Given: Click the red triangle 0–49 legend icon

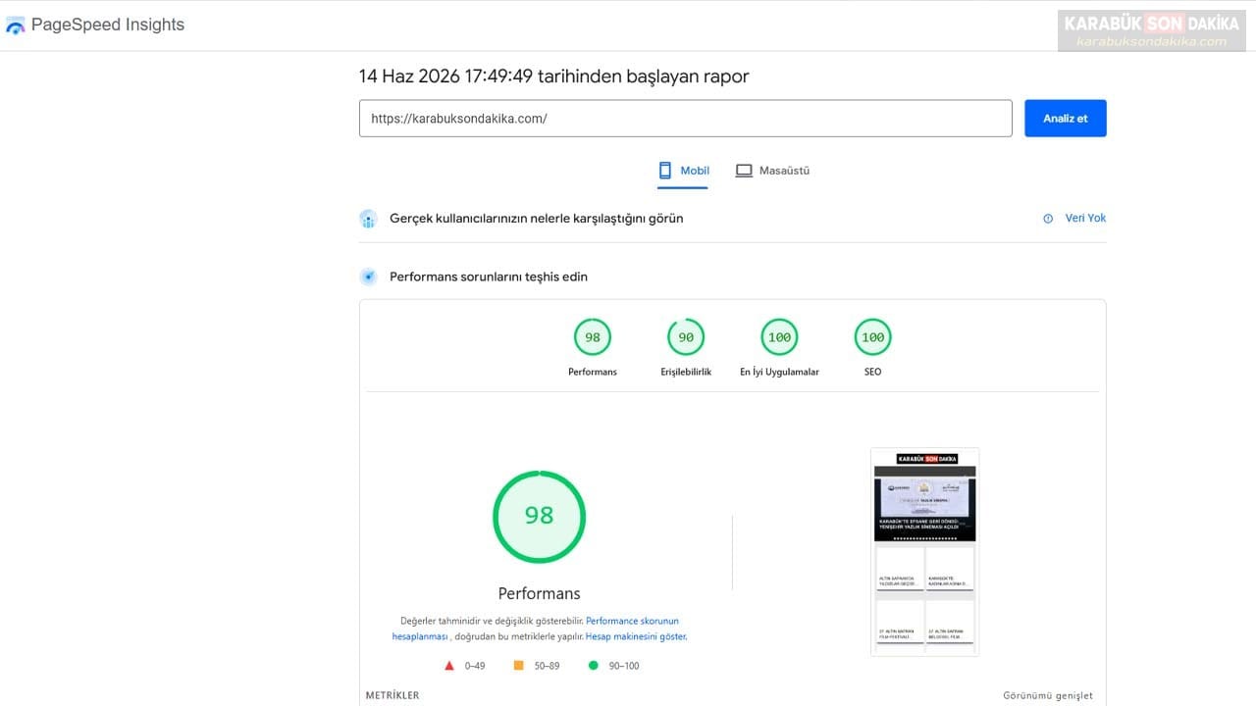Looking at the screenshot, I should click(x=449, y=666).
